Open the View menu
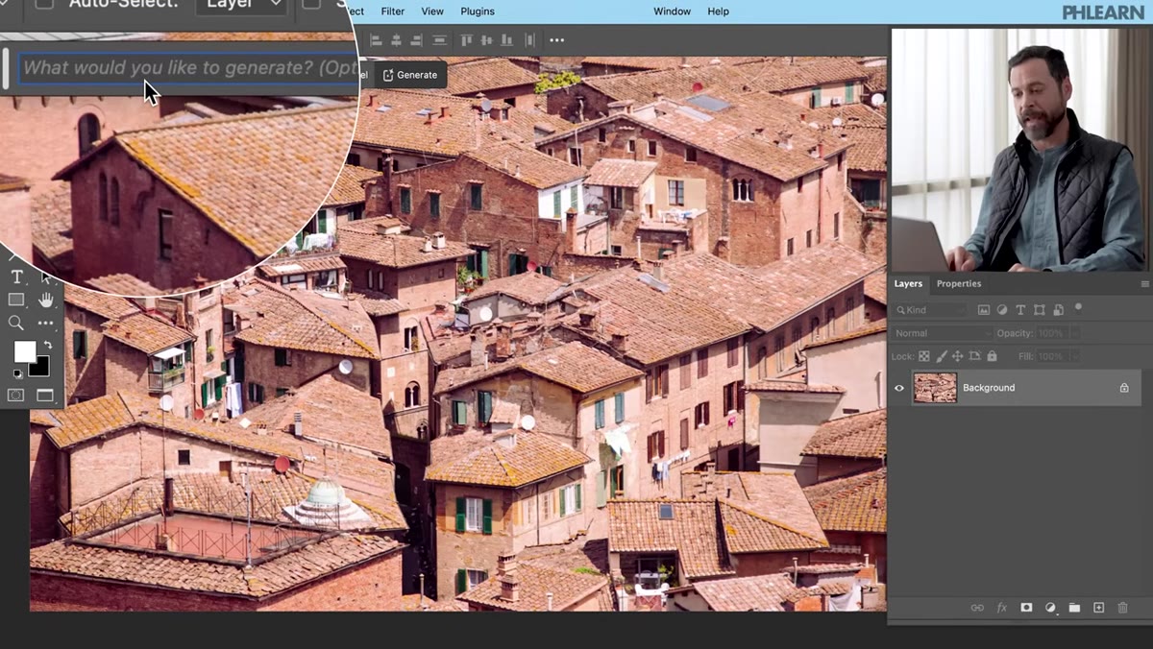Image resolution: width=1153 pixels, height=649 pixels. click(x=432, y=12)
